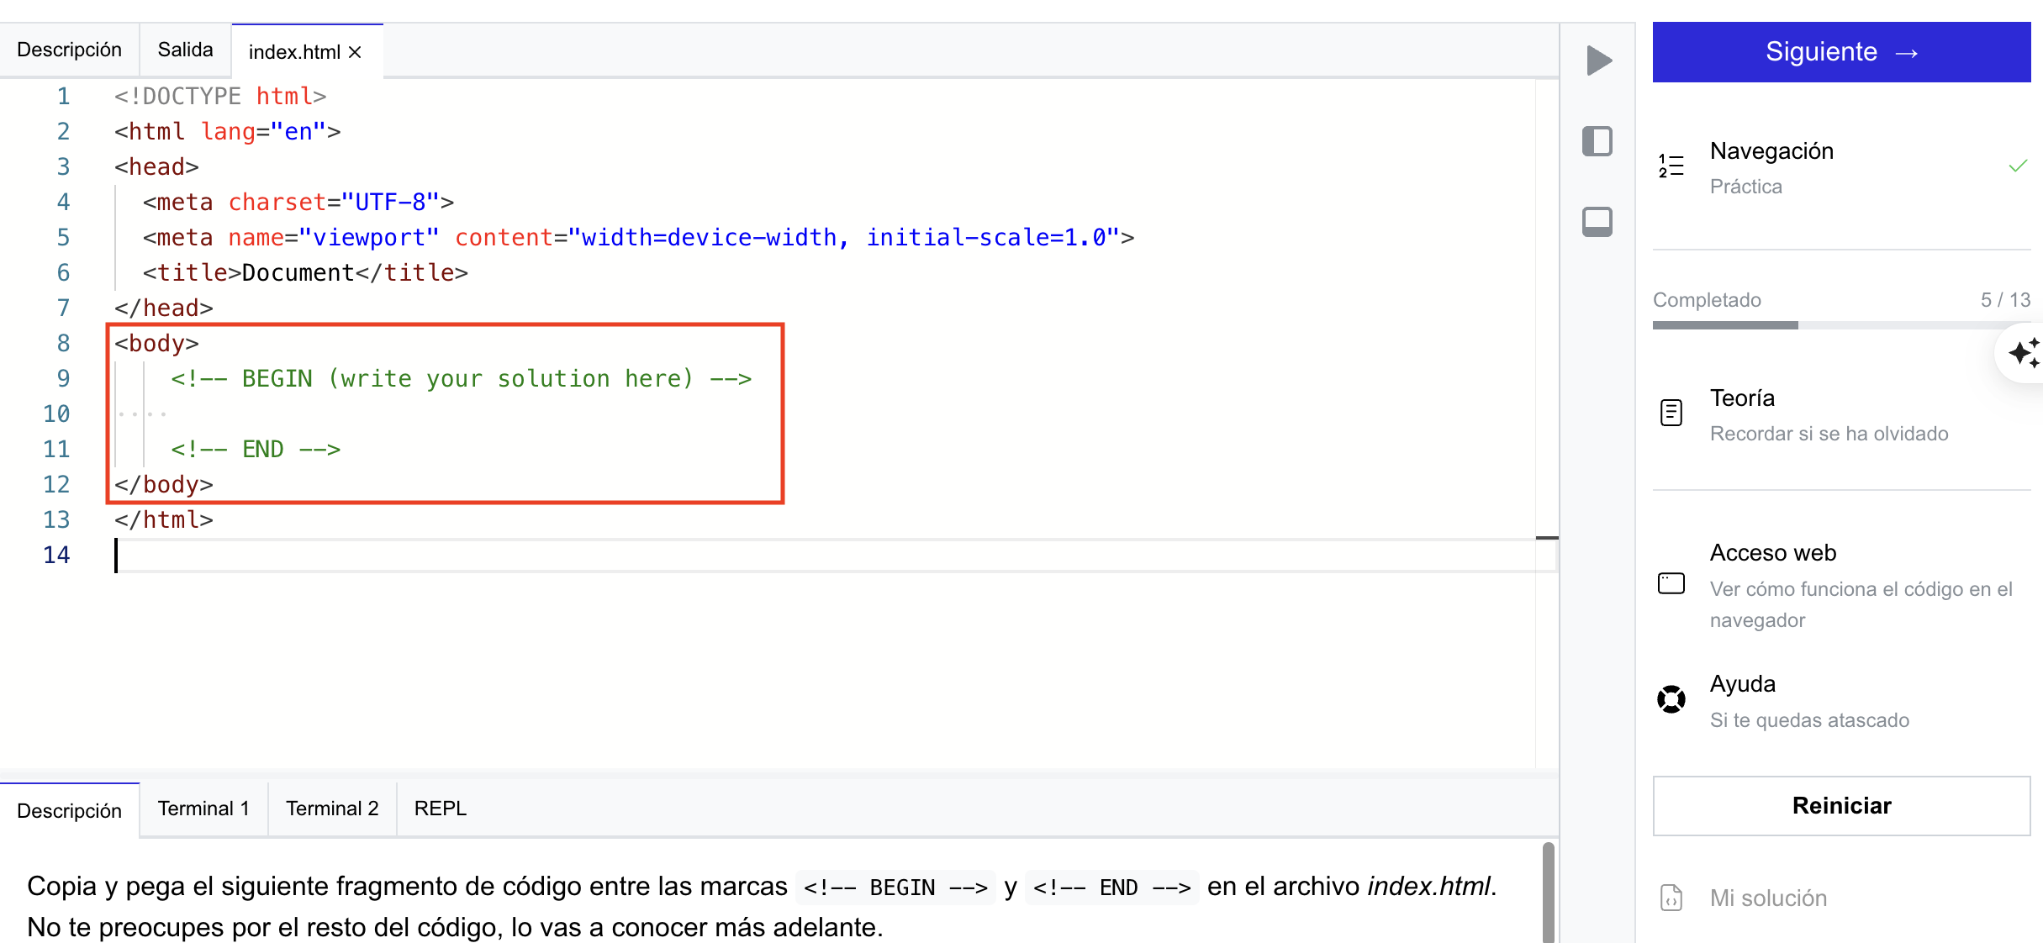Click the Acceso web browser icon

pyautogui.click(x=1671, y=583)
